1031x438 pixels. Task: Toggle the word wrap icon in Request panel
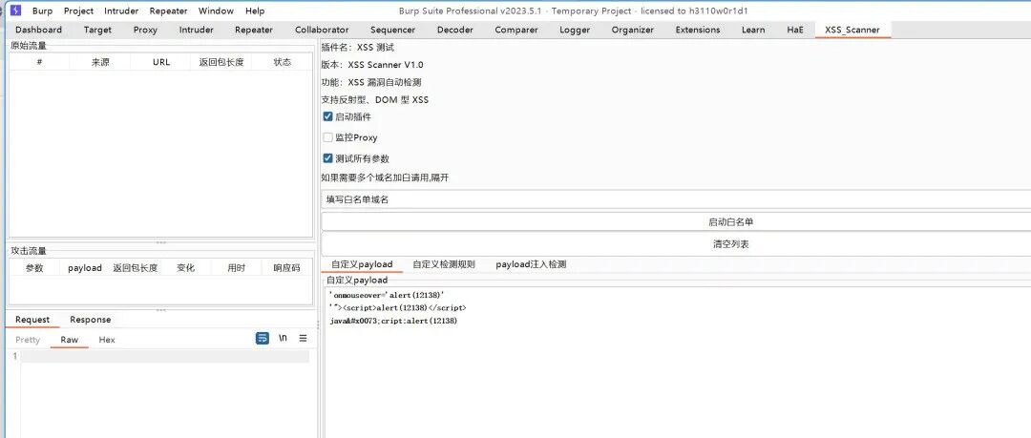pyautogui.click(x=263, y=338)
